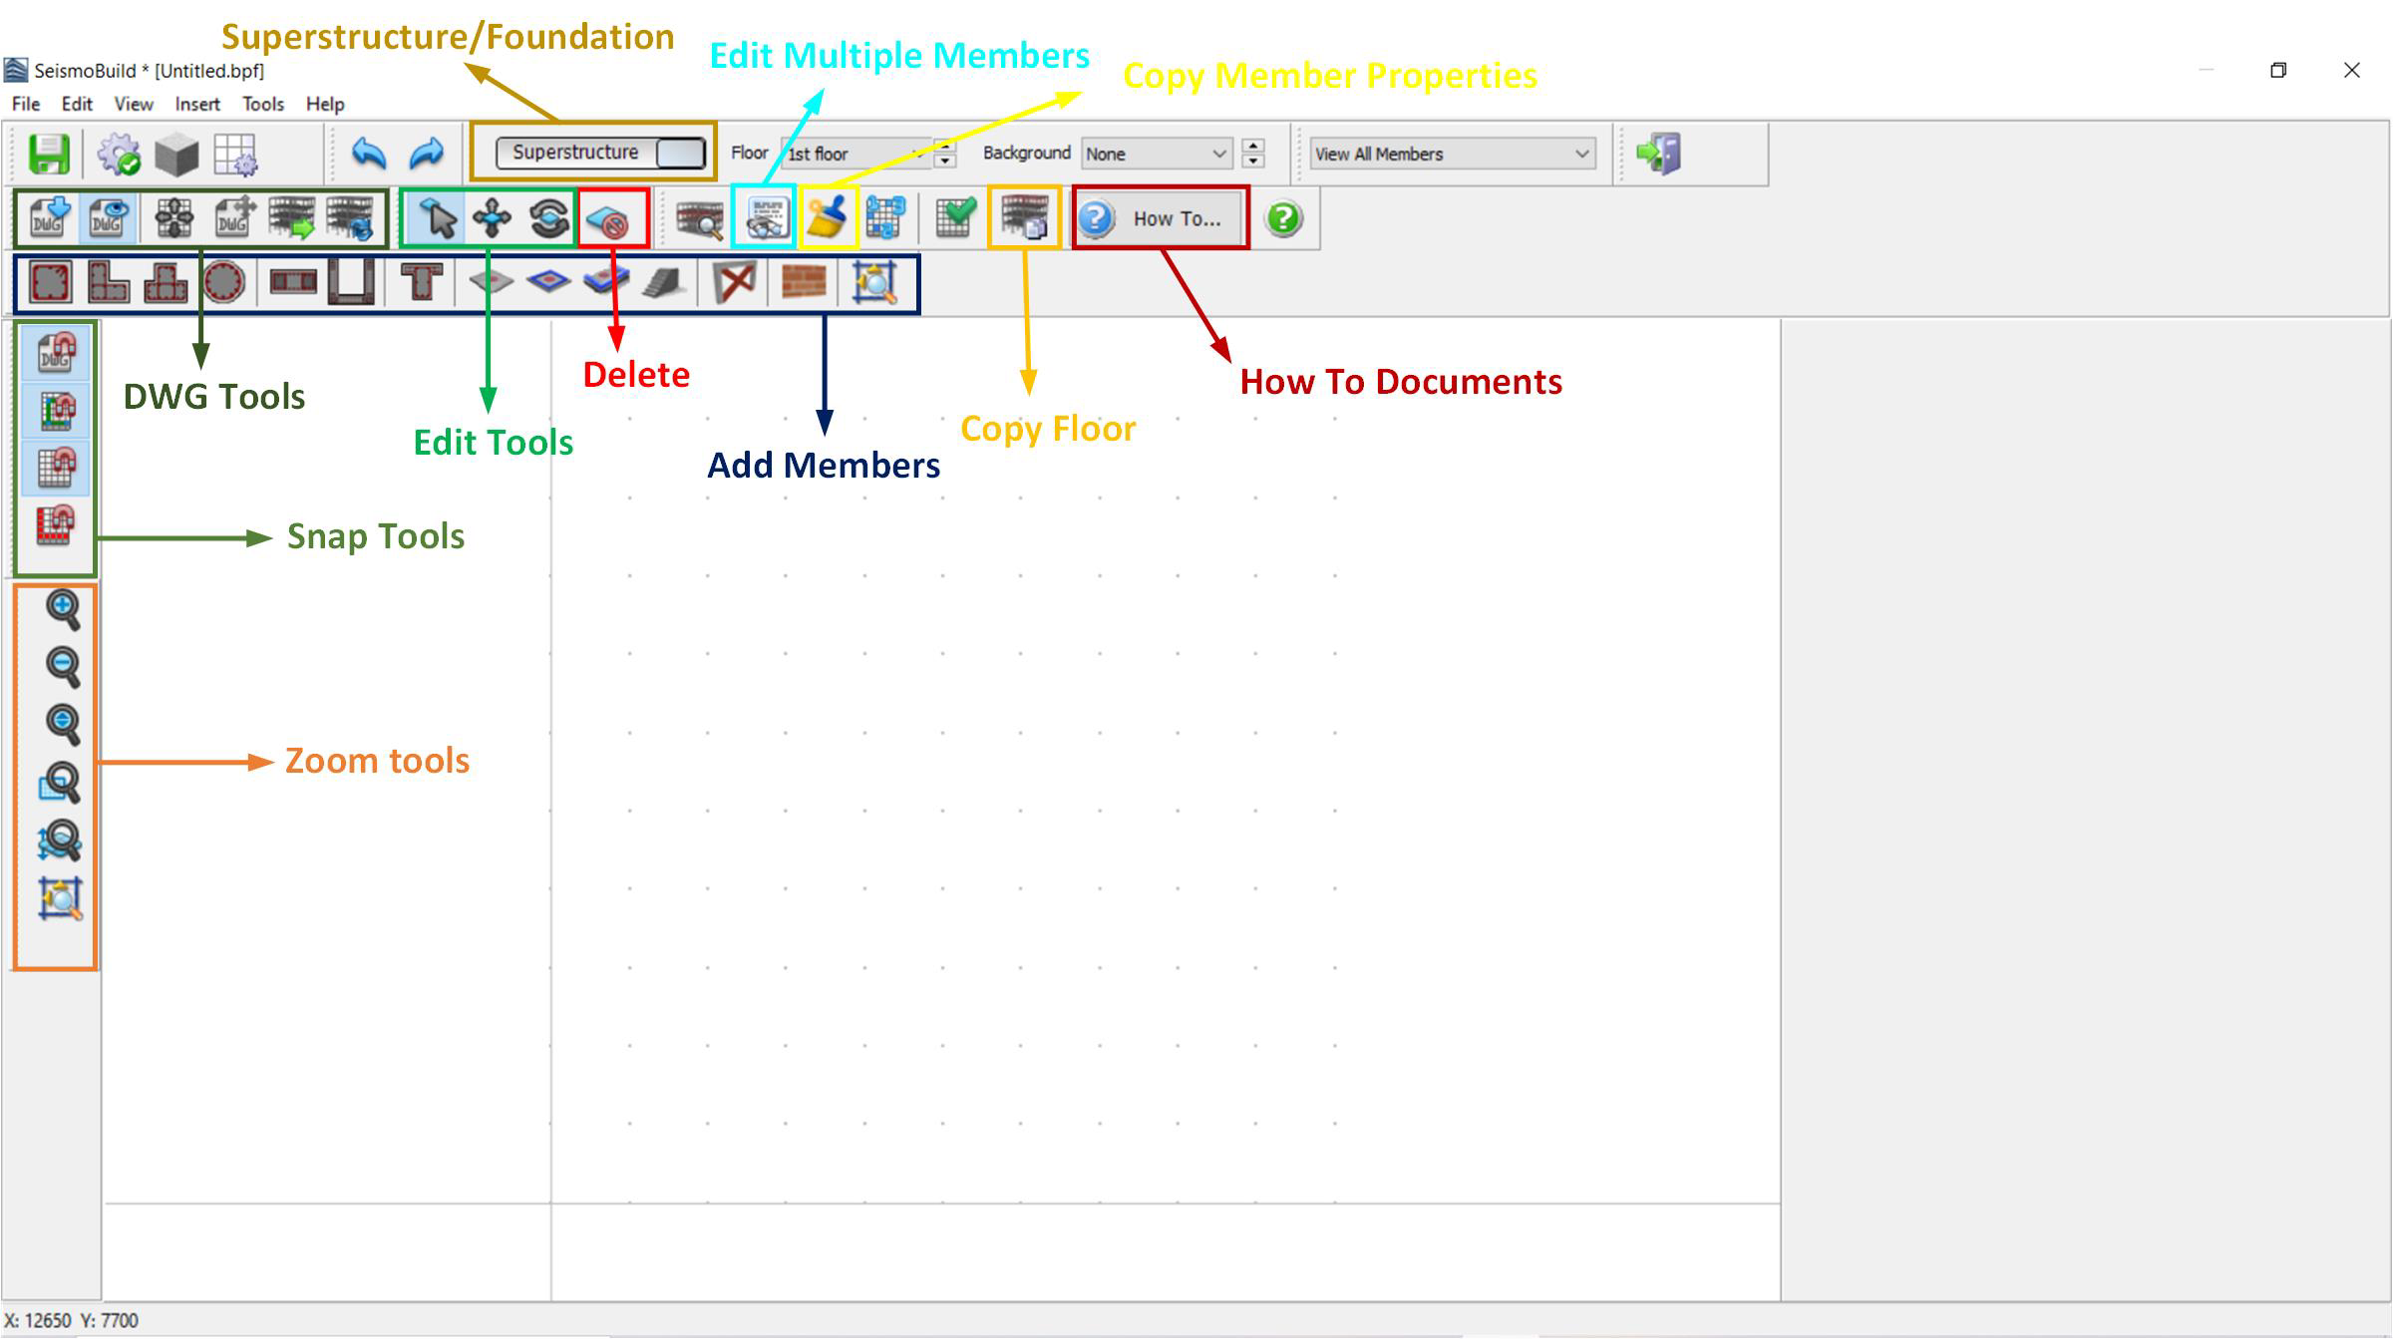Toggle Snap to grid magnet
The image size is (2393, 1339).
pyautogui.click(x=56, y=467)
